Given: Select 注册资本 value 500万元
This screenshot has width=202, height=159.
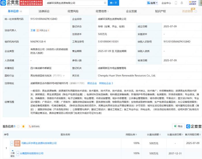Looking at the screenshot, I should click(102, 34).
